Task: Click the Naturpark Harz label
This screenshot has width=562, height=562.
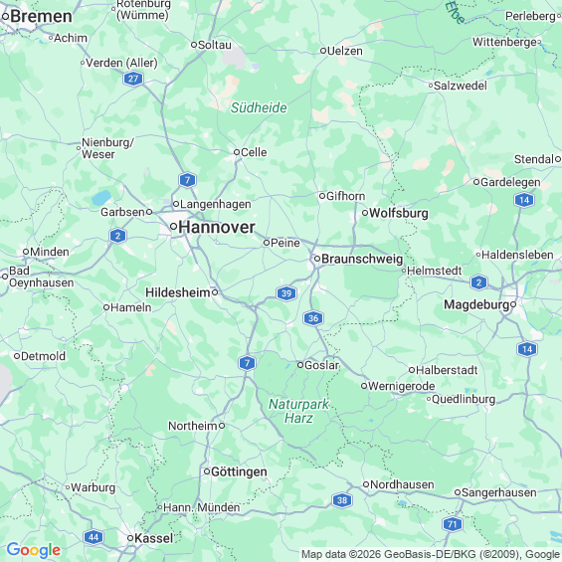Action: point(298,411)
